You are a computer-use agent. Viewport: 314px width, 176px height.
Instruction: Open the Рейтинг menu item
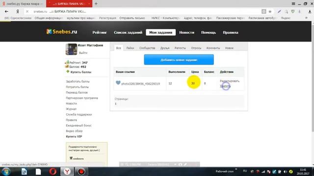click(x=100, y=32)
